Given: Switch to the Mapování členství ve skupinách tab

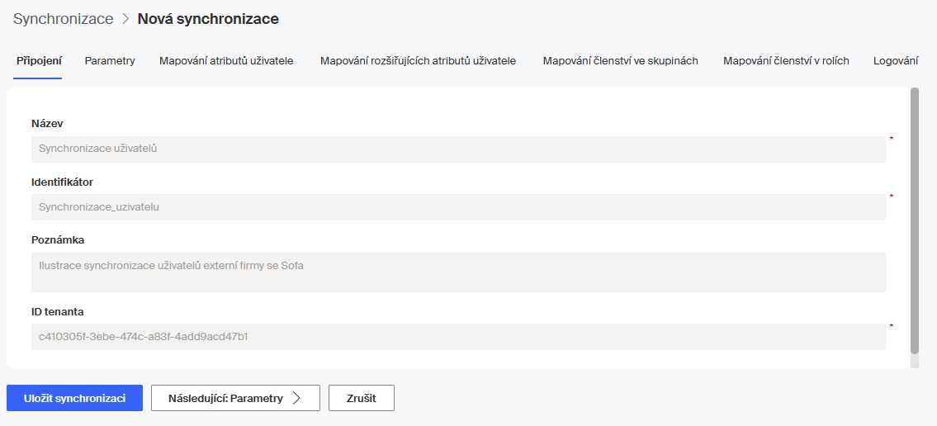Looking at the screenshot, I should click(620, 61).
